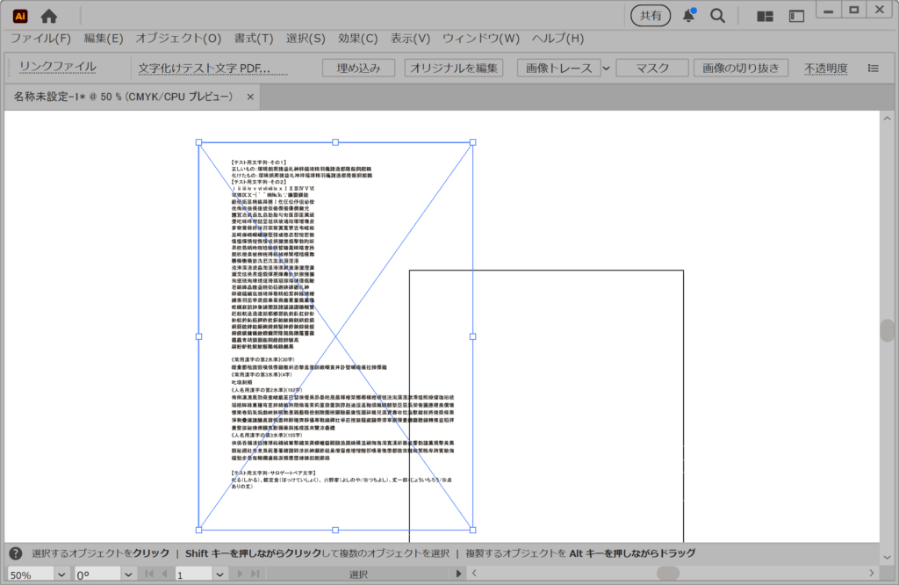Open the search magnifier icon
Image resolution: width=899 pixels, height=585 pixels.
tap(717, 16)
